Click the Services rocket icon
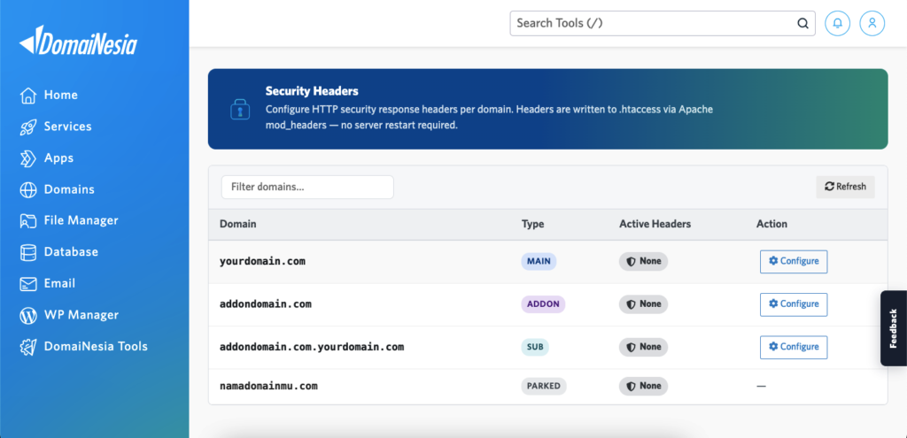Screen dimensions: 907x438 [27, 127]
